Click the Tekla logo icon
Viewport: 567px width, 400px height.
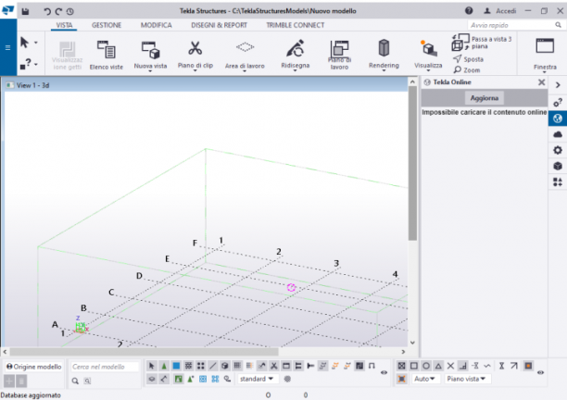(8, 10)
